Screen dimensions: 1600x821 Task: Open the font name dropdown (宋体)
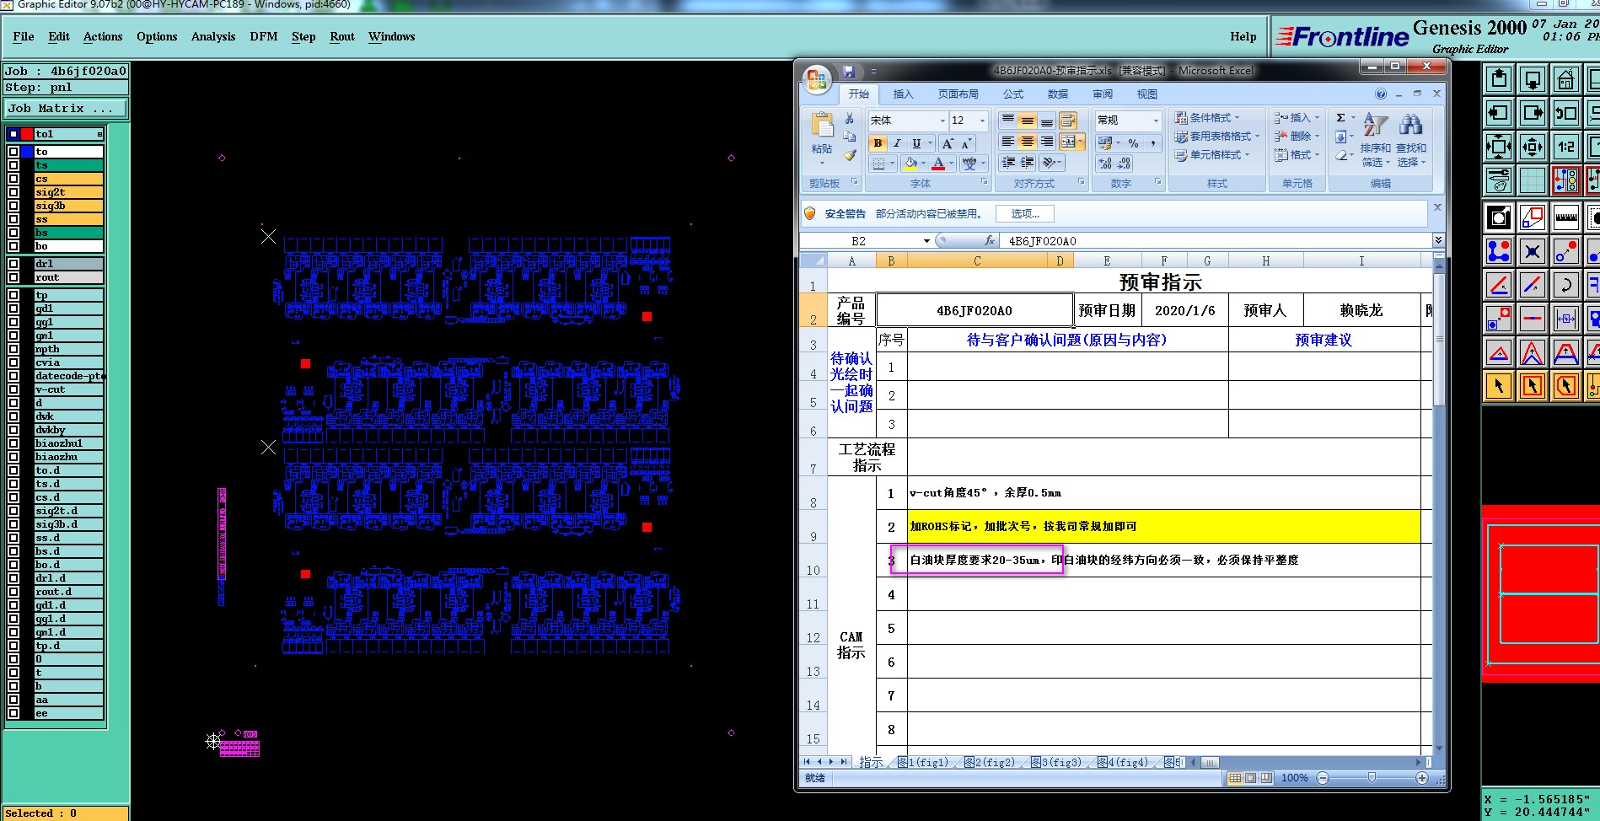[x=942, y=121]
